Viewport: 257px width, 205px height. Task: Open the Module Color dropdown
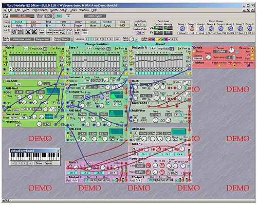(x=143, y=33)
